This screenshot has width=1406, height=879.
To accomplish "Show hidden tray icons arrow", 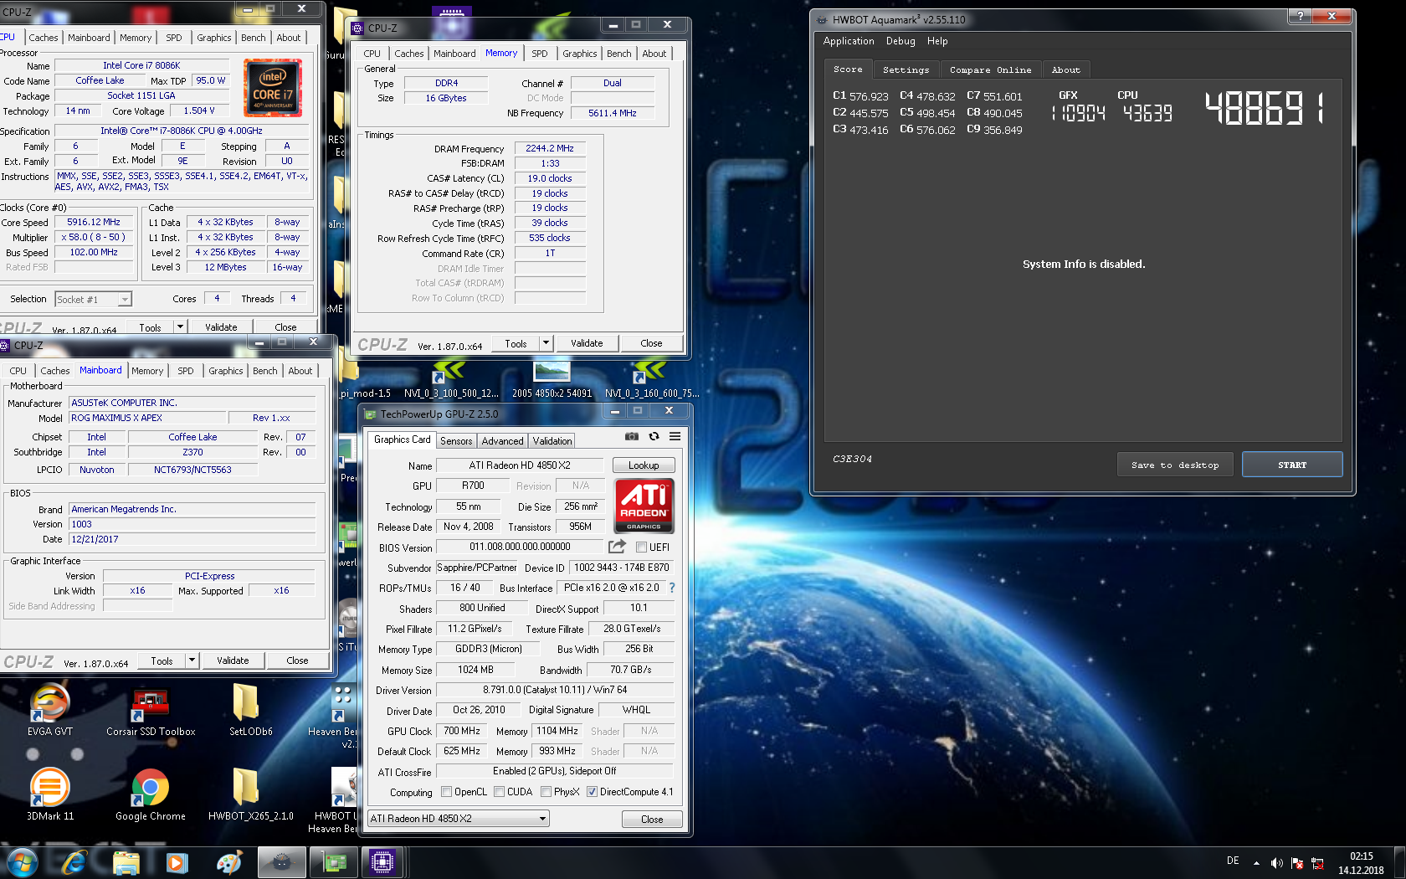I will [x=1256, y=863].
